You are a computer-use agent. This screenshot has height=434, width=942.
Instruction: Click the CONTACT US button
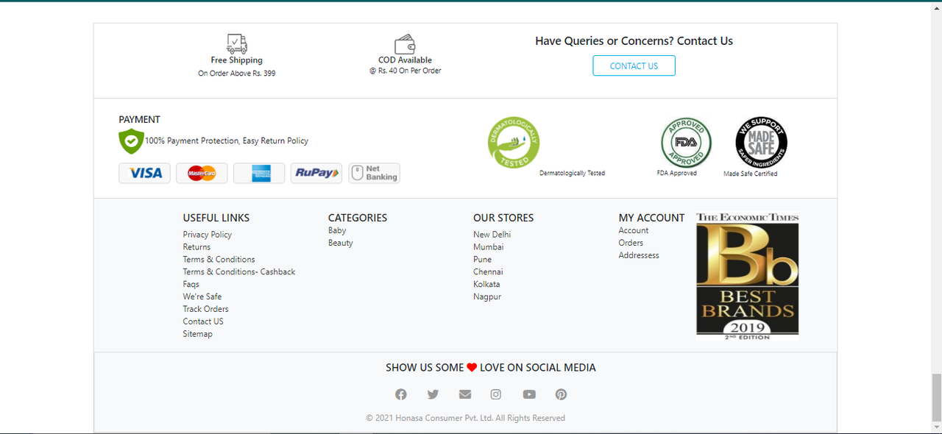[634, 65]
